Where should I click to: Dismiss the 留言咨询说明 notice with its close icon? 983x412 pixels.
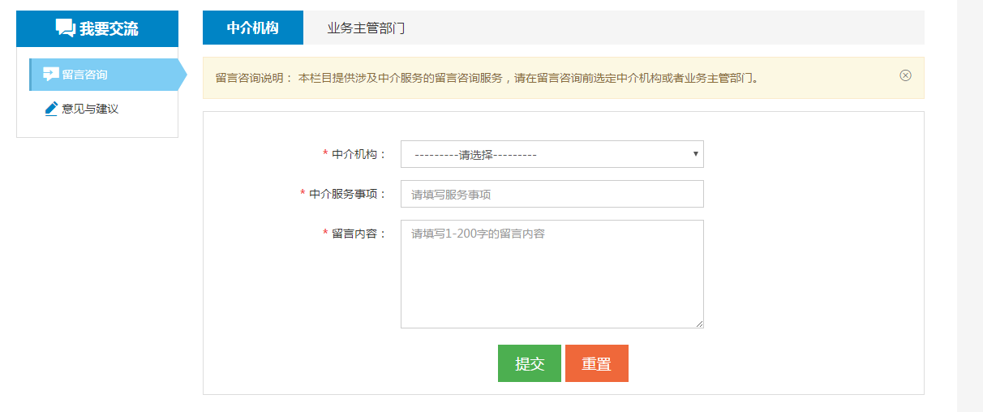(905, 75)
